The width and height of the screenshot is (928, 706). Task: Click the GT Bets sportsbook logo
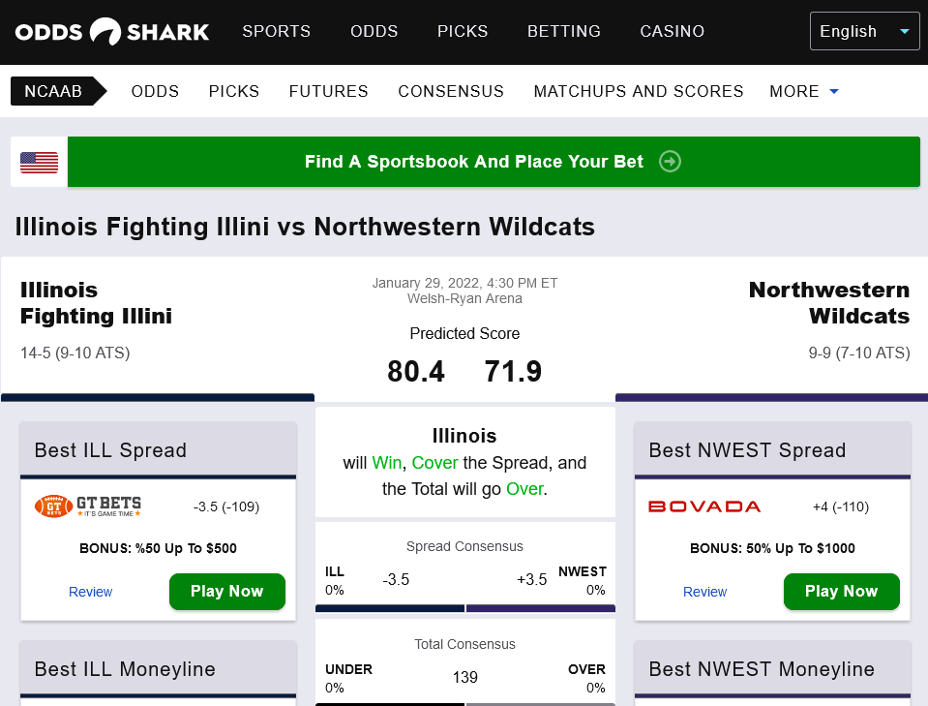click(88, 506)
